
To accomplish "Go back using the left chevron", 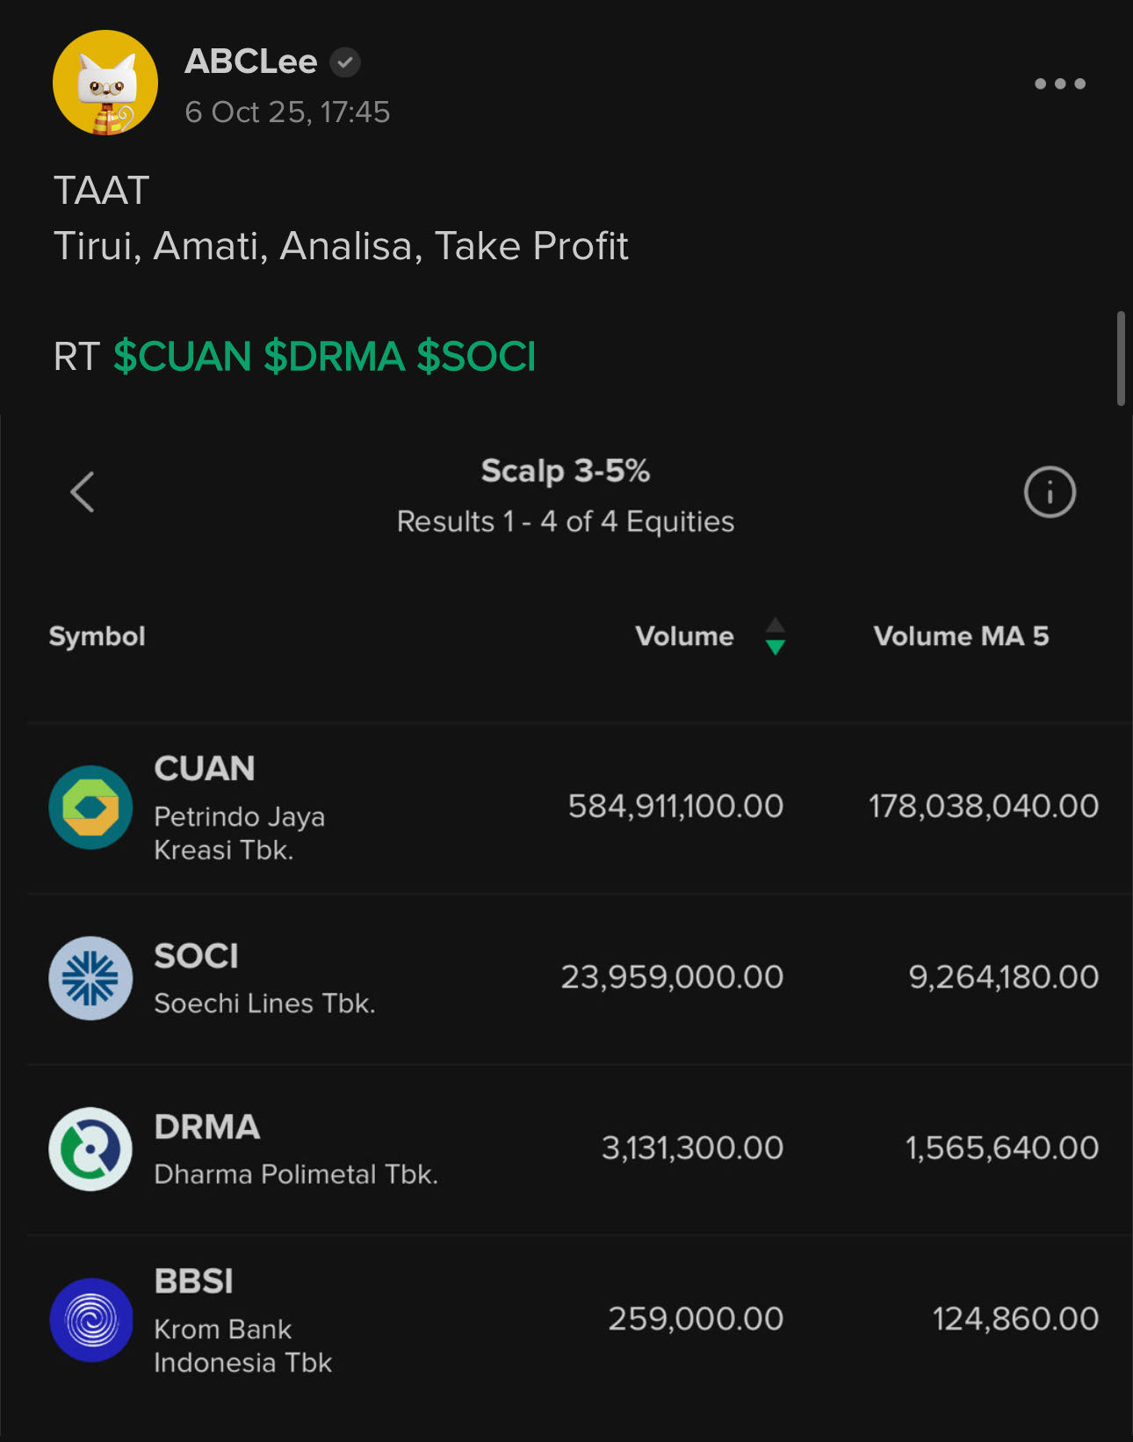I will point(83,491).
